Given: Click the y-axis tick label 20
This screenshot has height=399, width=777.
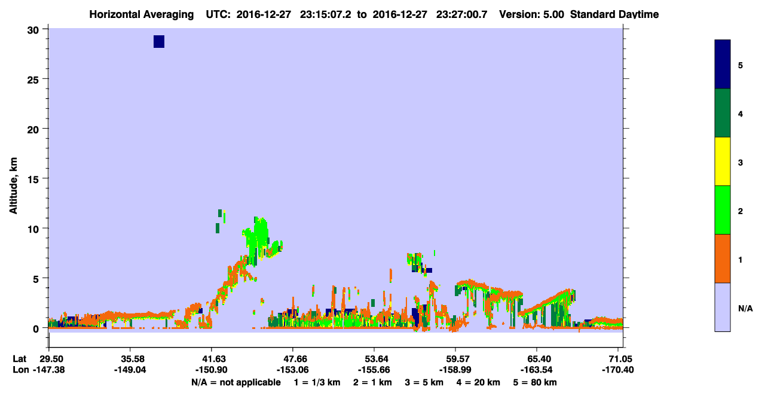Looking at the screenshot, I should point(35,129).
